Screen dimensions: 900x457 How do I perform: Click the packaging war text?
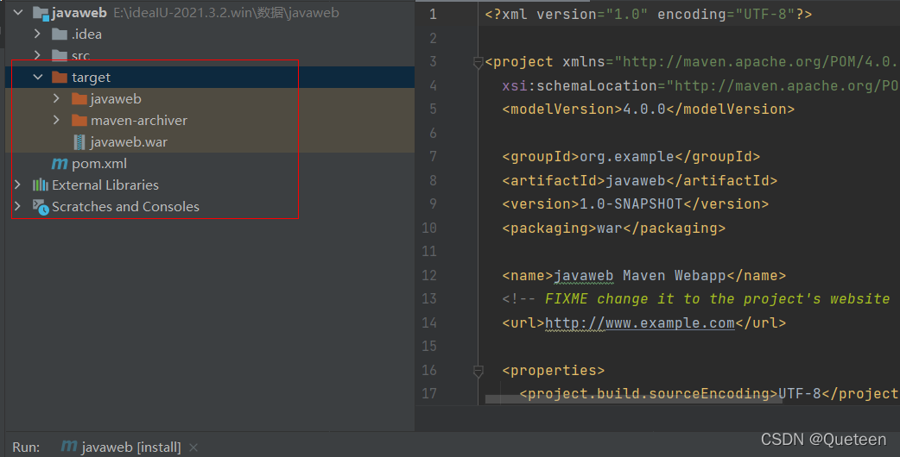(x=613, y=228)
